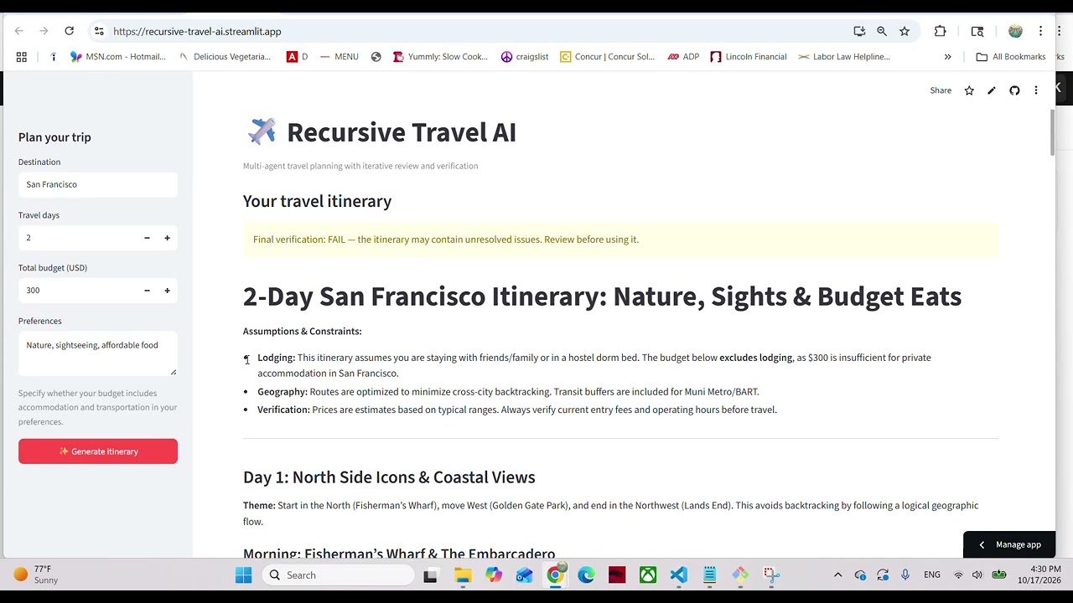This screenshot has width=1073, height=603.
Task: Bookmark the page with the address bar star
Action: click(905, 31)
